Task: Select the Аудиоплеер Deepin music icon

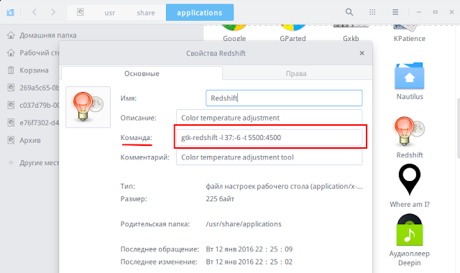Action: pos(410,230)
